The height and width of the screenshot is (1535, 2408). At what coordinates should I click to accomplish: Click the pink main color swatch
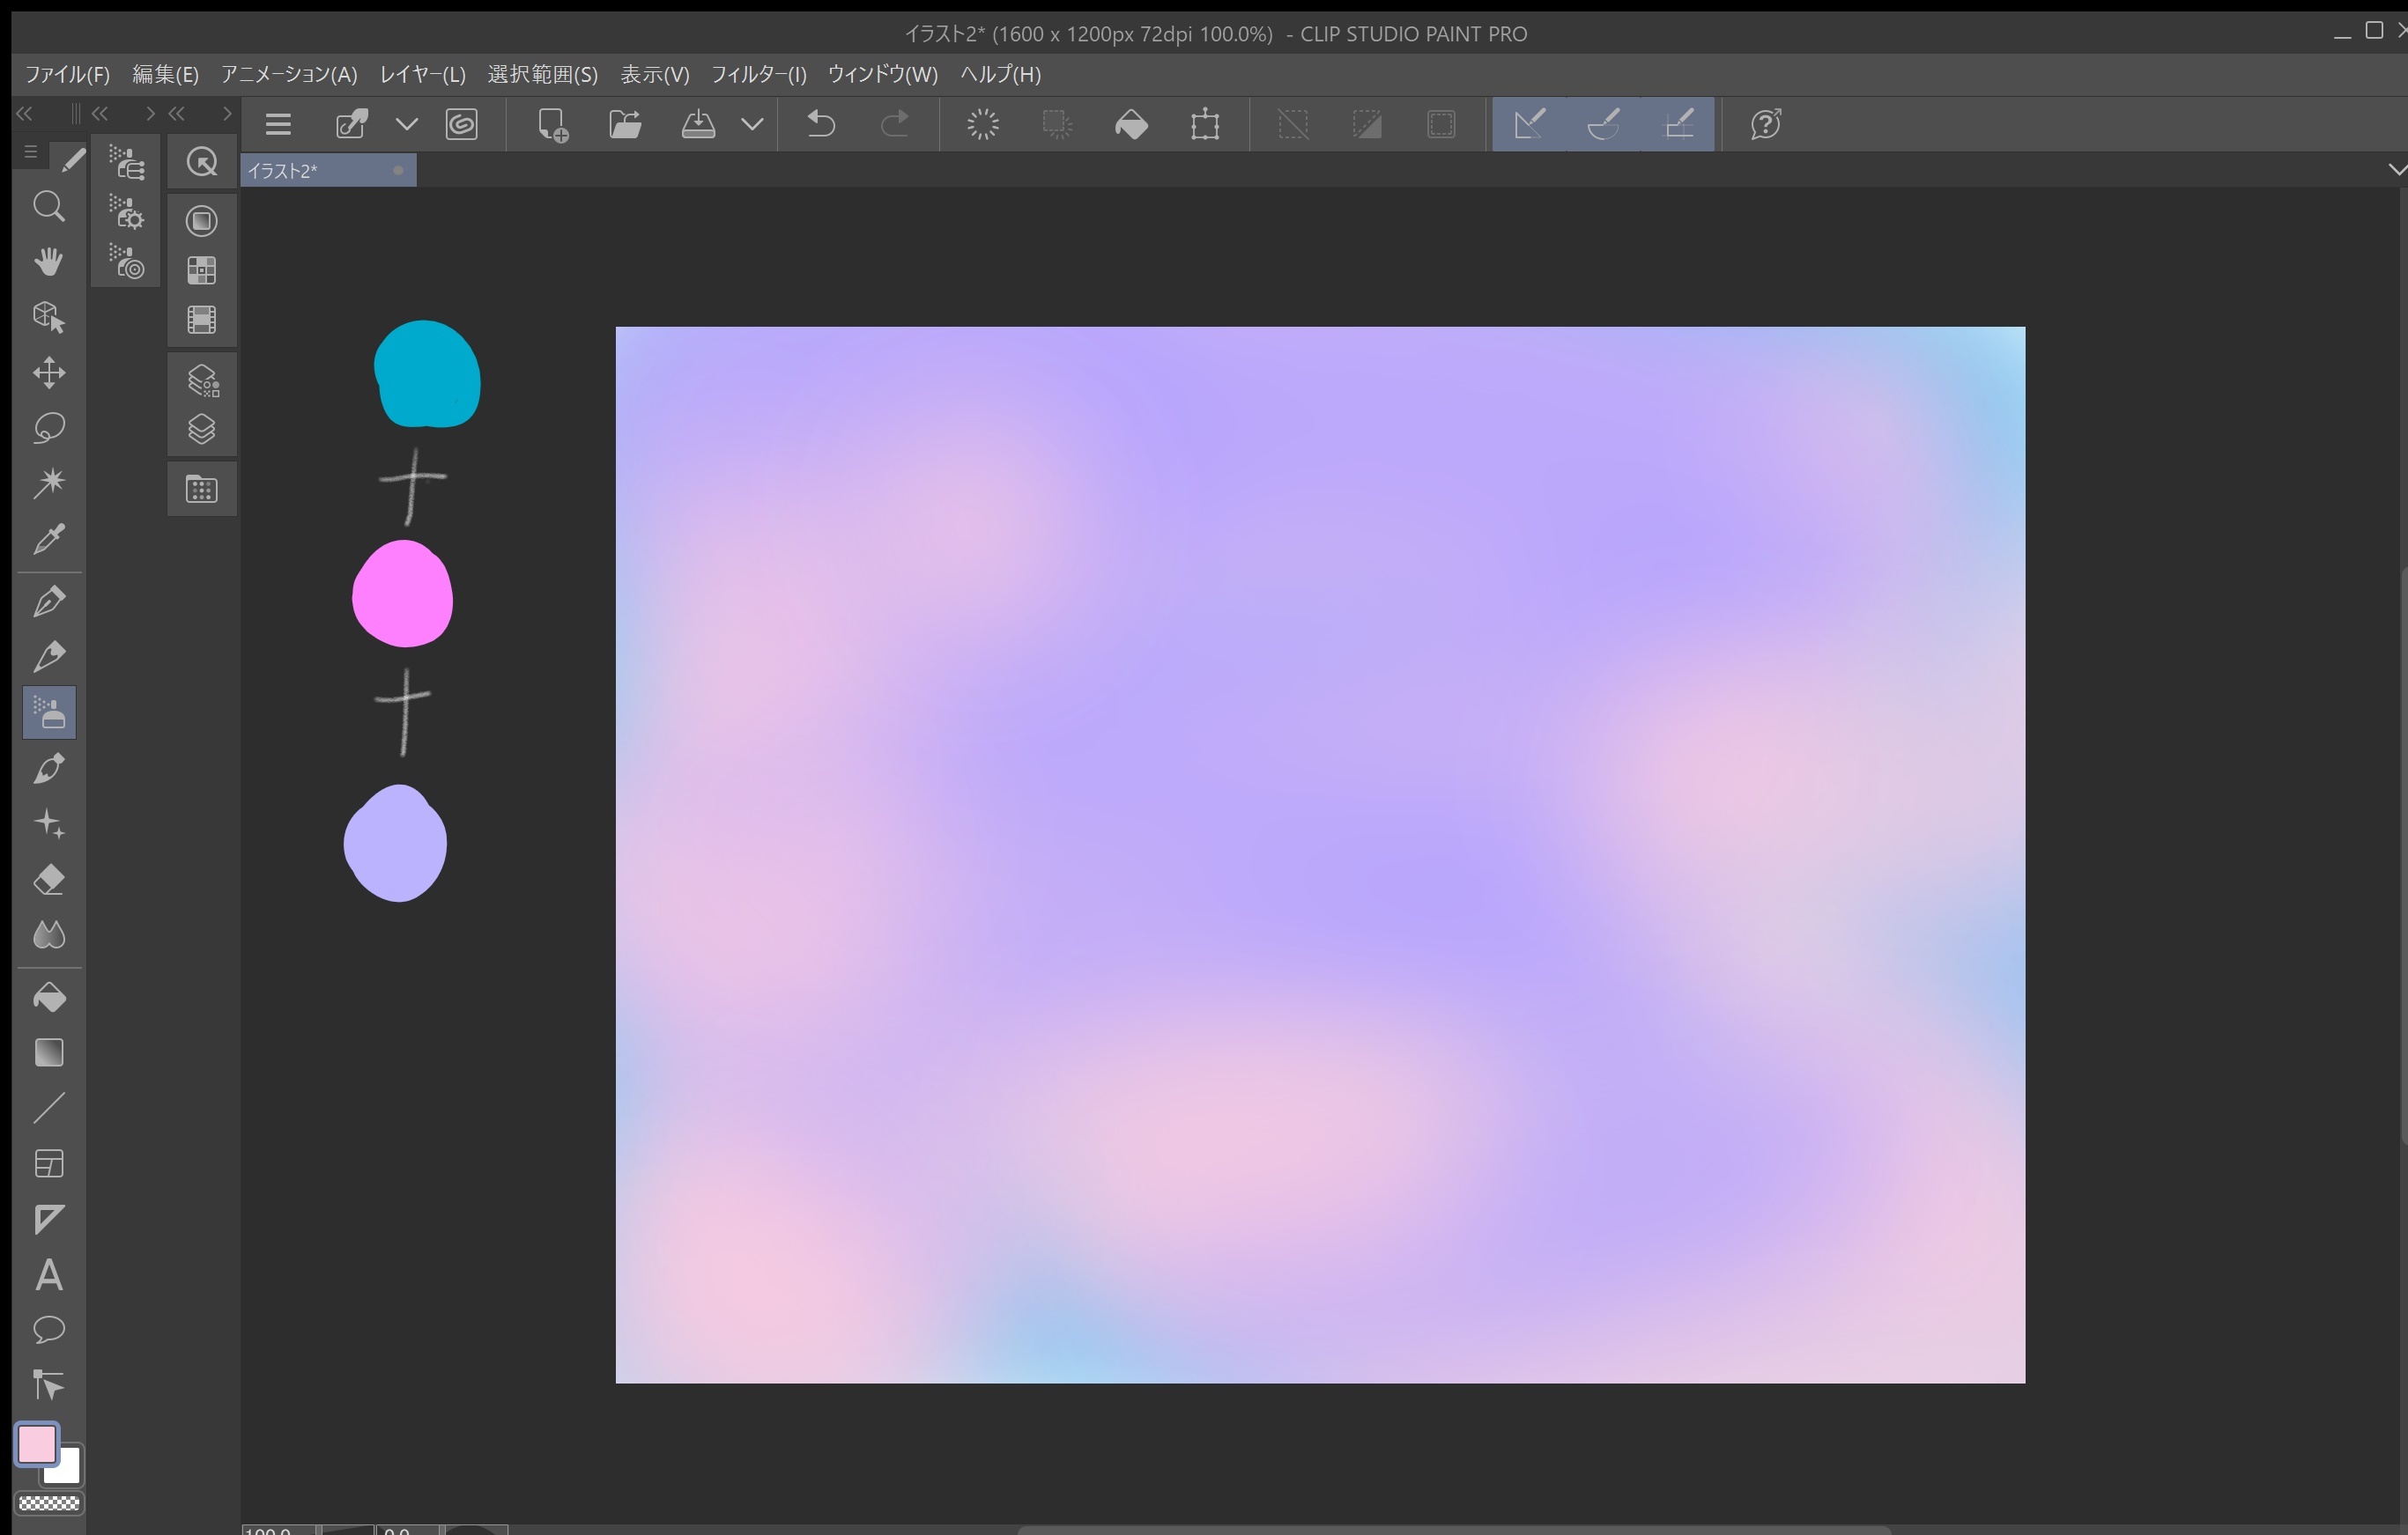[37, 1444]
